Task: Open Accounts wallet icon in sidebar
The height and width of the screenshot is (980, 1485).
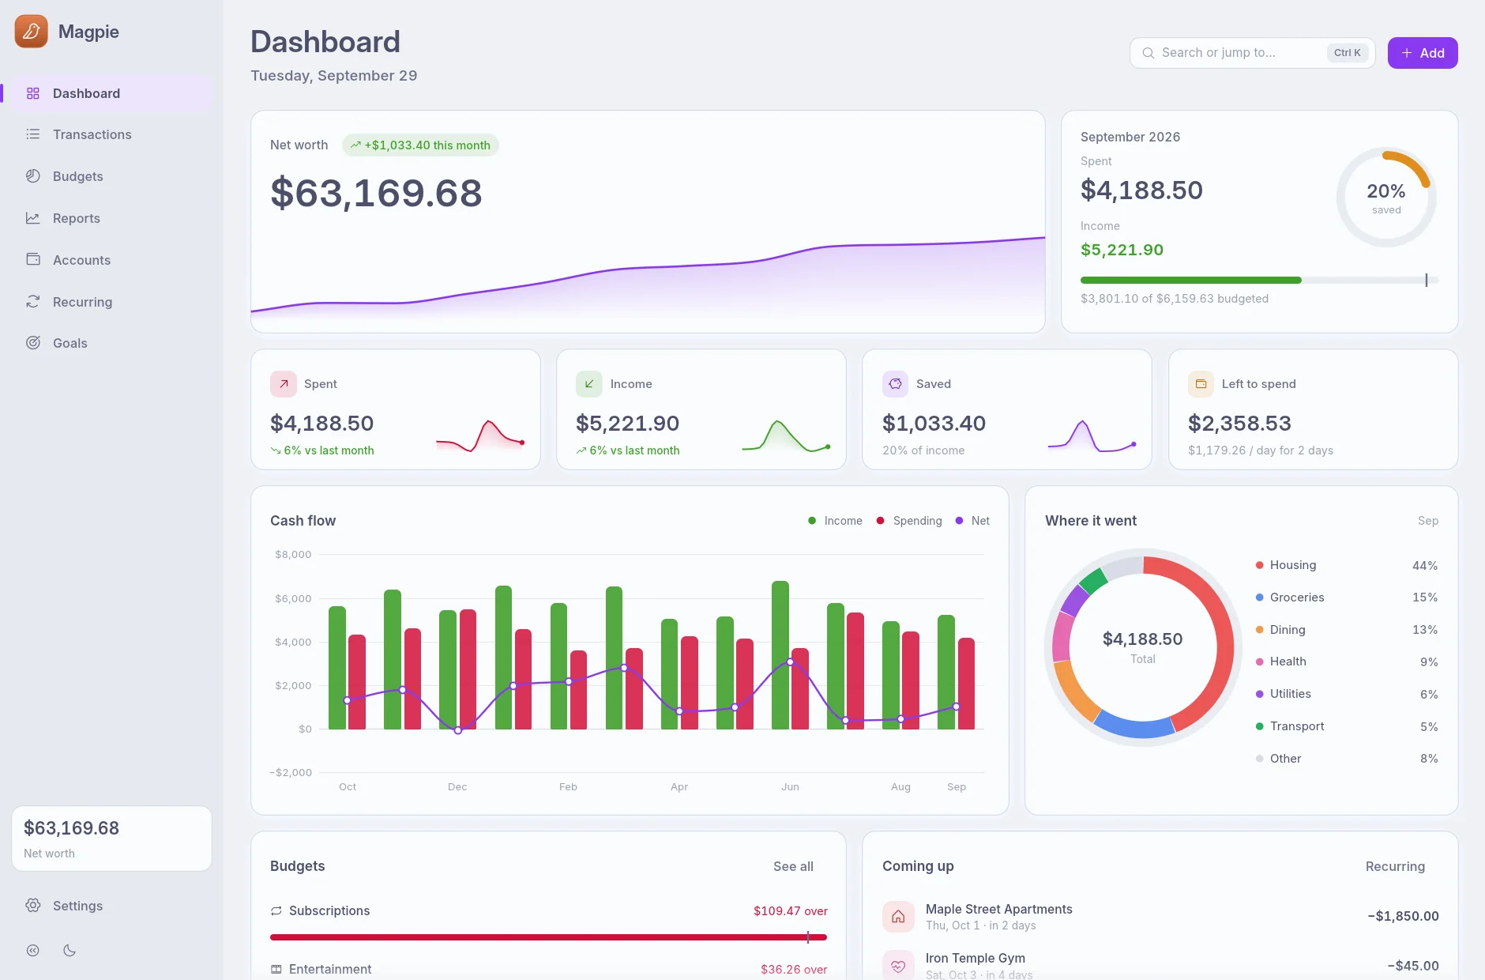Action: tap(33, 259)
